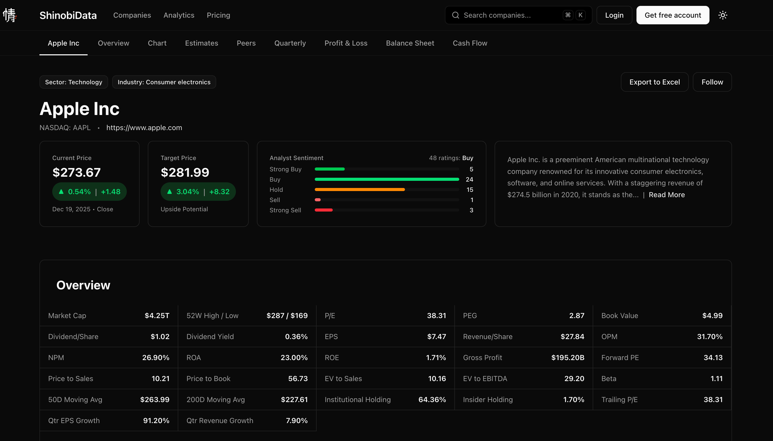Click Export to Excel button

click(x=654, y=82)
